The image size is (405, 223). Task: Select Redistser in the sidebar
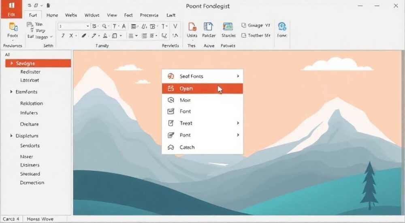click(x=30, y=72)
